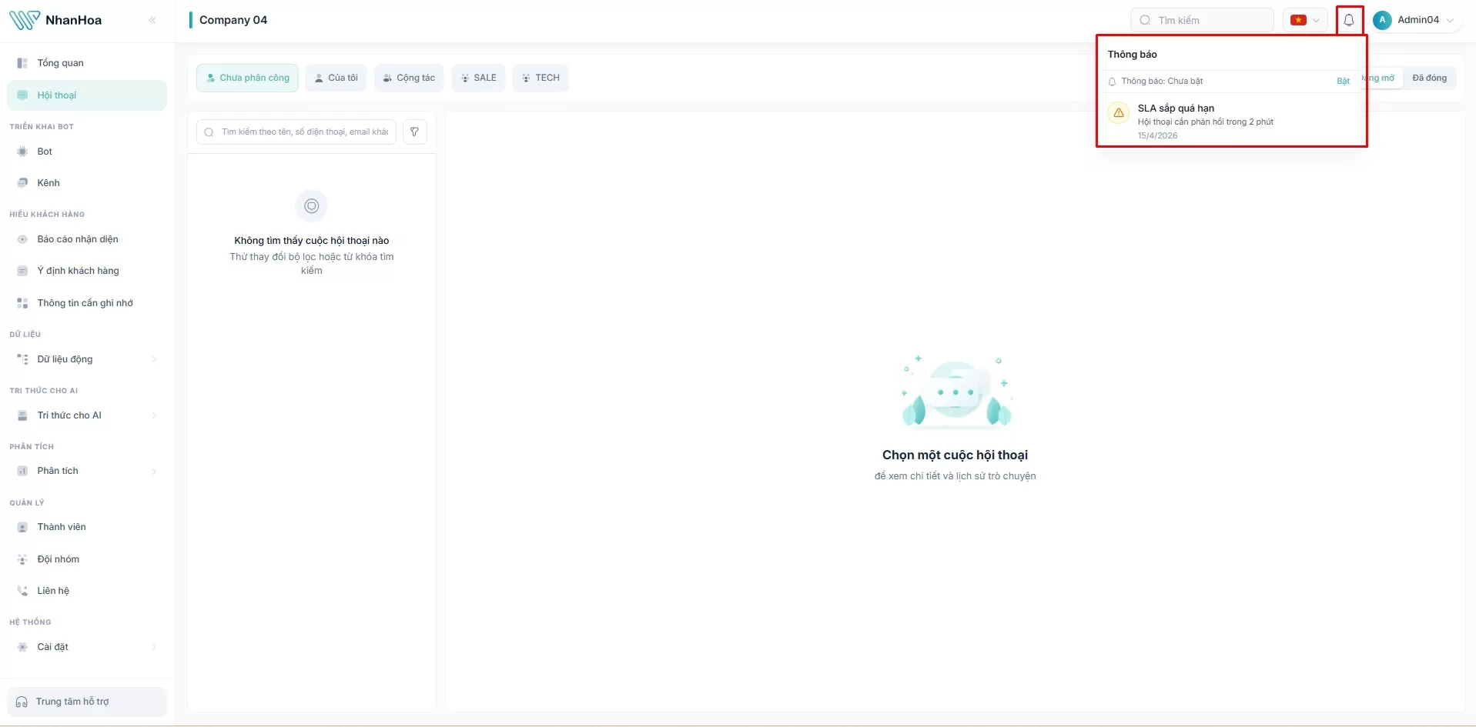Screen dimensions: 1476x727
Task: Click Ý định khách hàng icon
Action: point(22,271)
